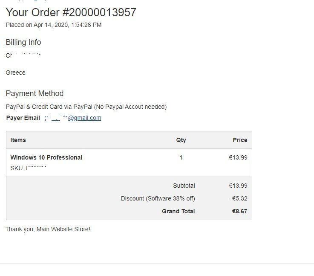Click the PayPal & Credit Card description

coord(86,107)
